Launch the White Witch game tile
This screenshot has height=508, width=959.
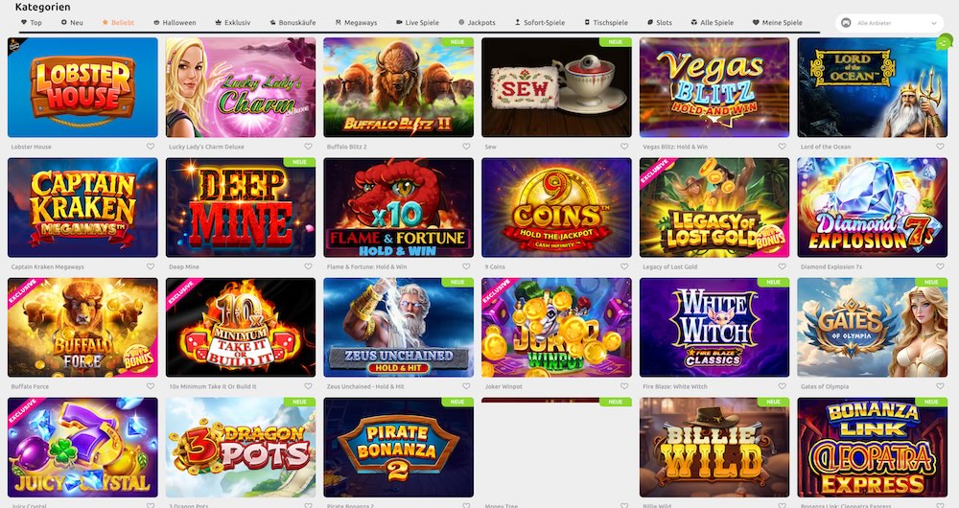714,327
